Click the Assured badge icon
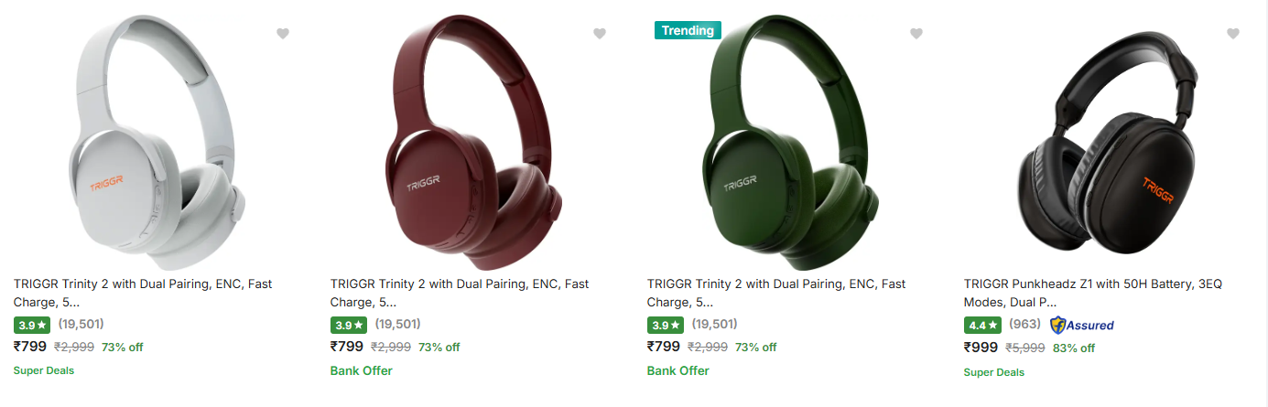 1082,325
